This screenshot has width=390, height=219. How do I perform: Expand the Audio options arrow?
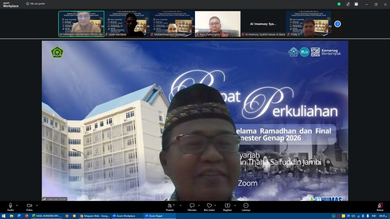(17, 205)
